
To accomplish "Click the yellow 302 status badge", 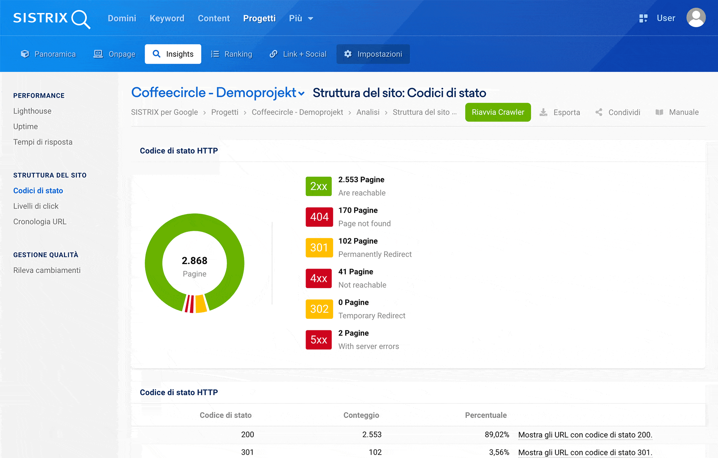I will 319,309.
